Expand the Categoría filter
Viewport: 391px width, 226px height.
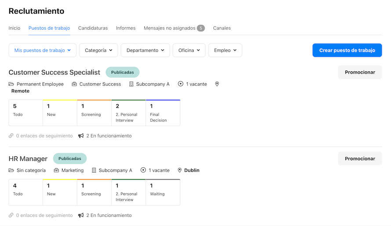tap(98, 50)
